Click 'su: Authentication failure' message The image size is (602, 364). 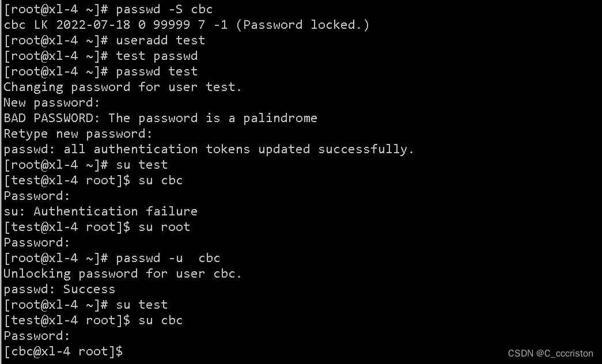[101, 211]
